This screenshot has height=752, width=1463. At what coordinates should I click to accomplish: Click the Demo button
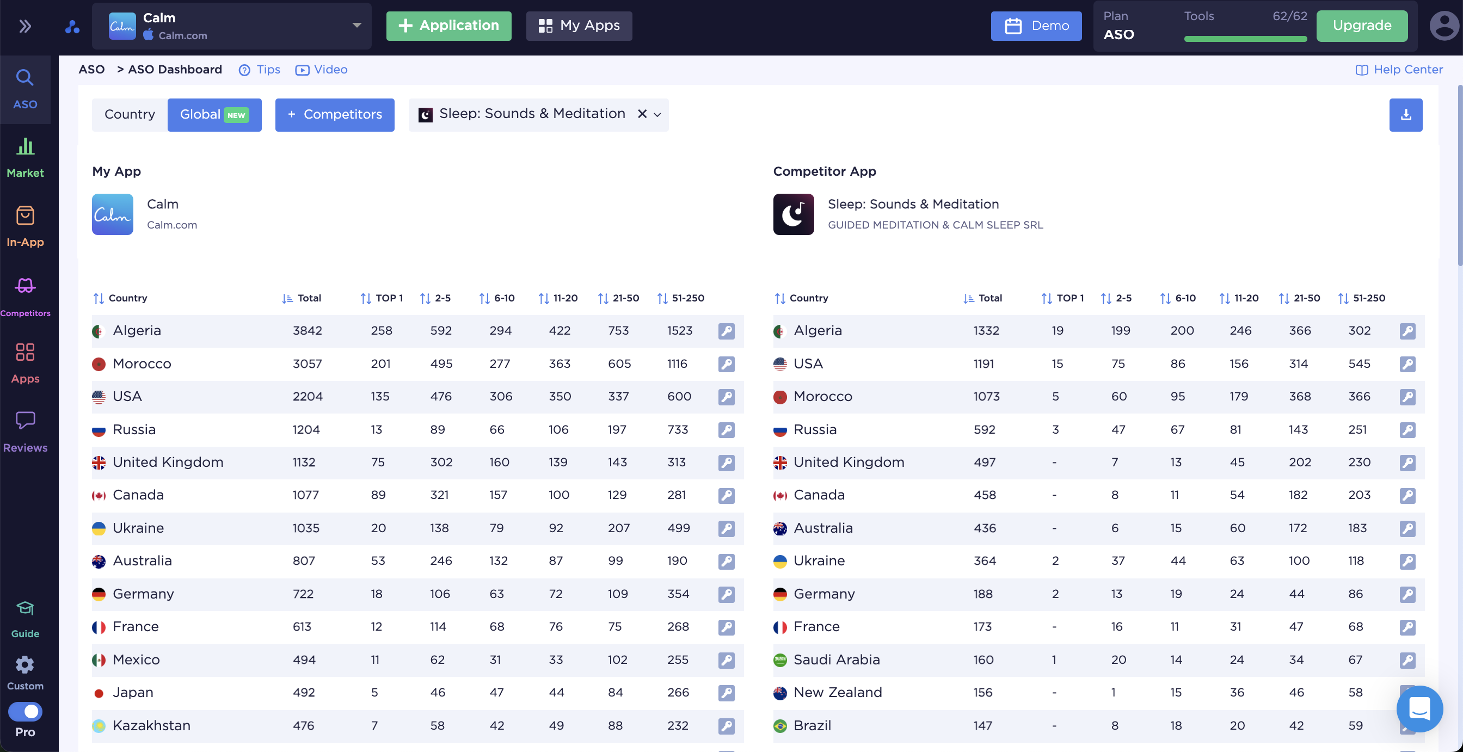(x=1036, y=26)
